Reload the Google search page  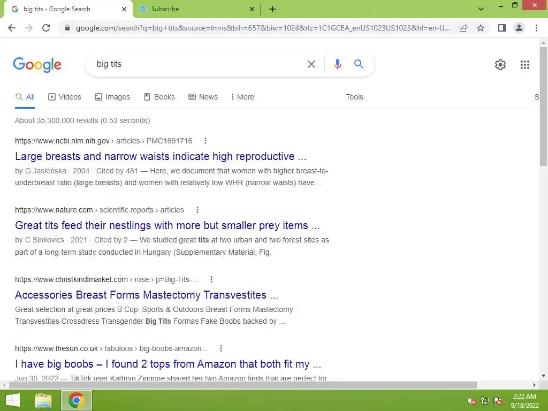[x=46, y=28]
